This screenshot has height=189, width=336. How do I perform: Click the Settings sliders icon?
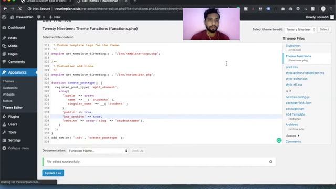tap(4, 140)
